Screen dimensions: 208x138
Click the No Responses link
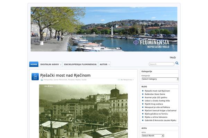pos(127,80)
